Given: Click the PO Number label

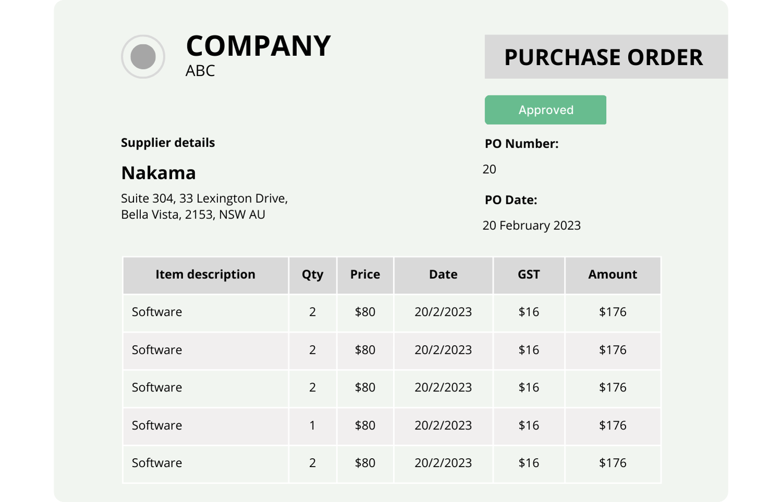Looking at the screenshot, I should (522, 143).
